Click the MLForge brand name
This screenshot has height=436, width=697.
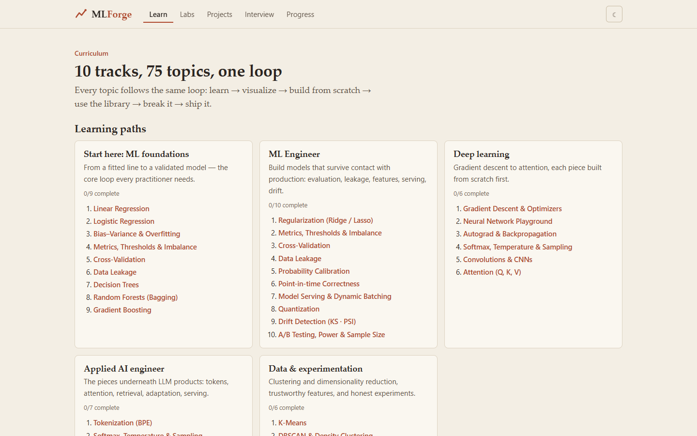(112, 14)
